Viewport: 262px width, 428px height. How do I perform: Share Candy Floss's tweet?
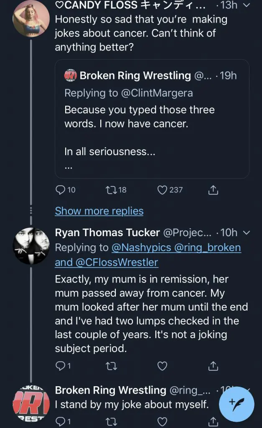213,190
